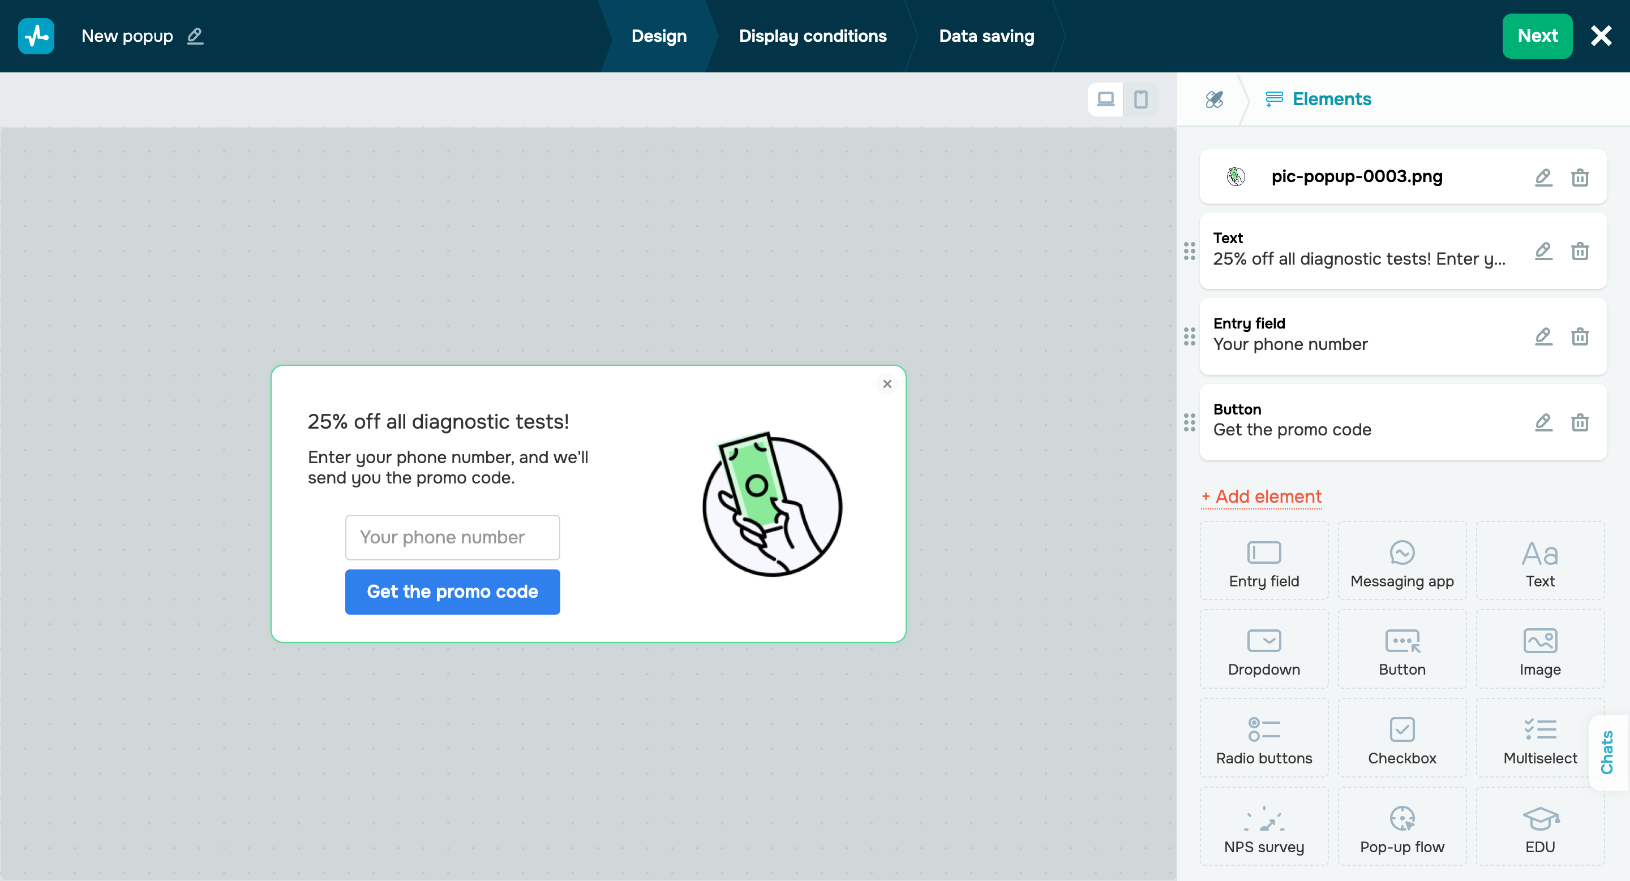Switch to mobile preview
Viewport: 1630px width, 881px height.
pyautogui.click(x=1142, y=99)
